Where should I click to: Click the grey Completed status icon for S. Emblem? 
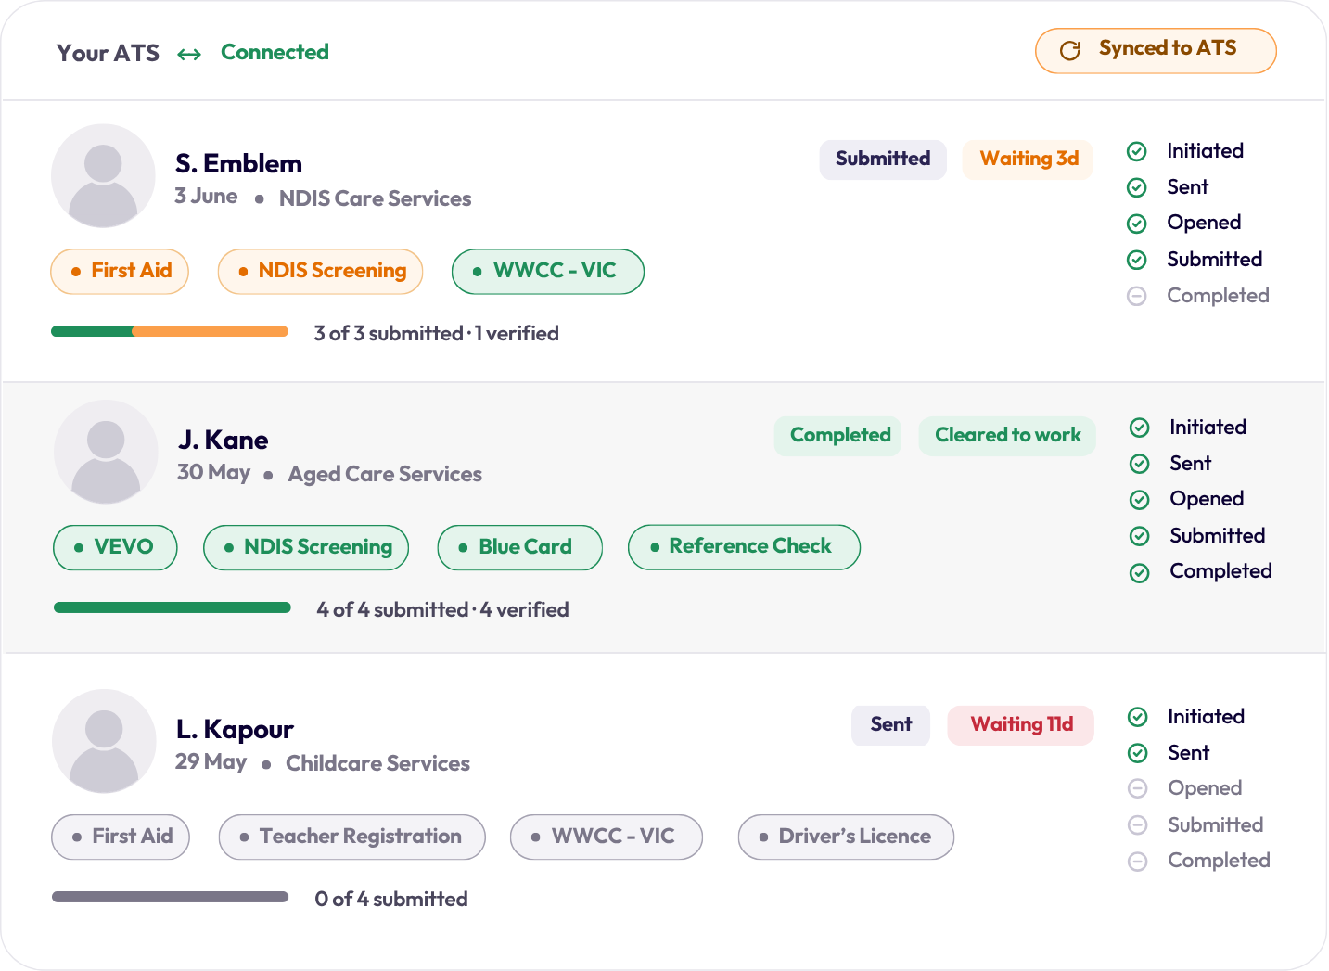[x=1137, y=297]
